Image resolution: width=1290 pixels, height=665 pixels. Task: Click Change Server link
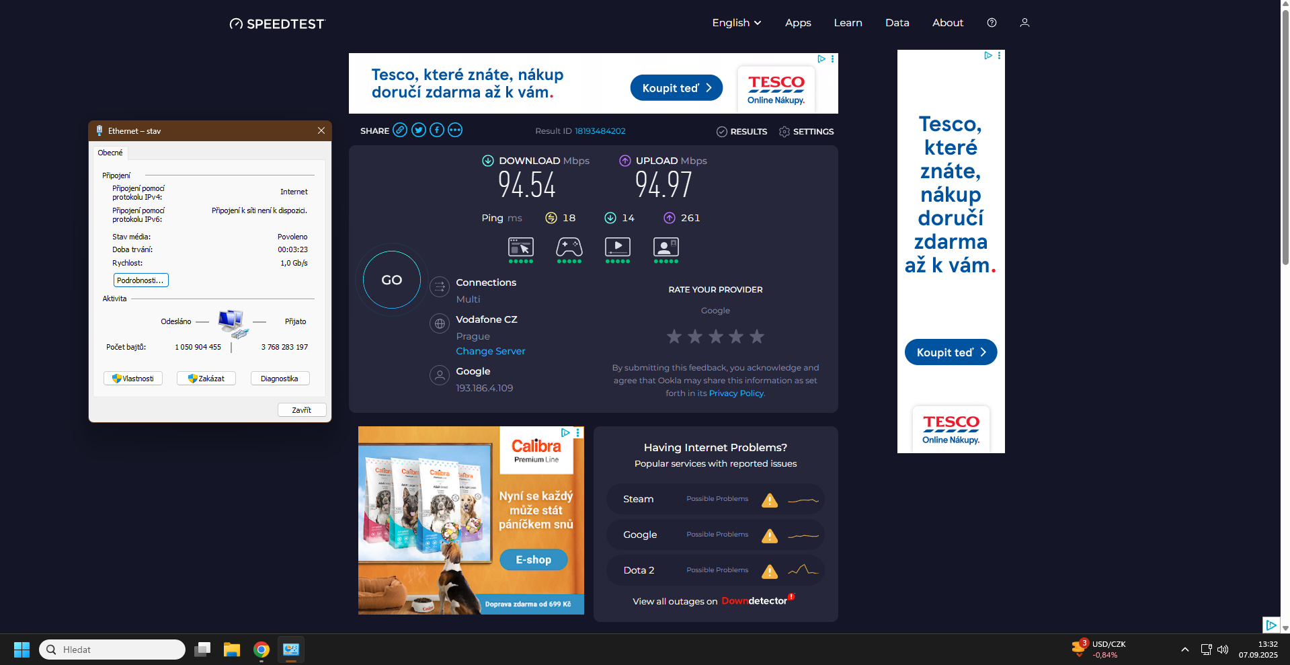pyautogui.click(x=491, y=351)
